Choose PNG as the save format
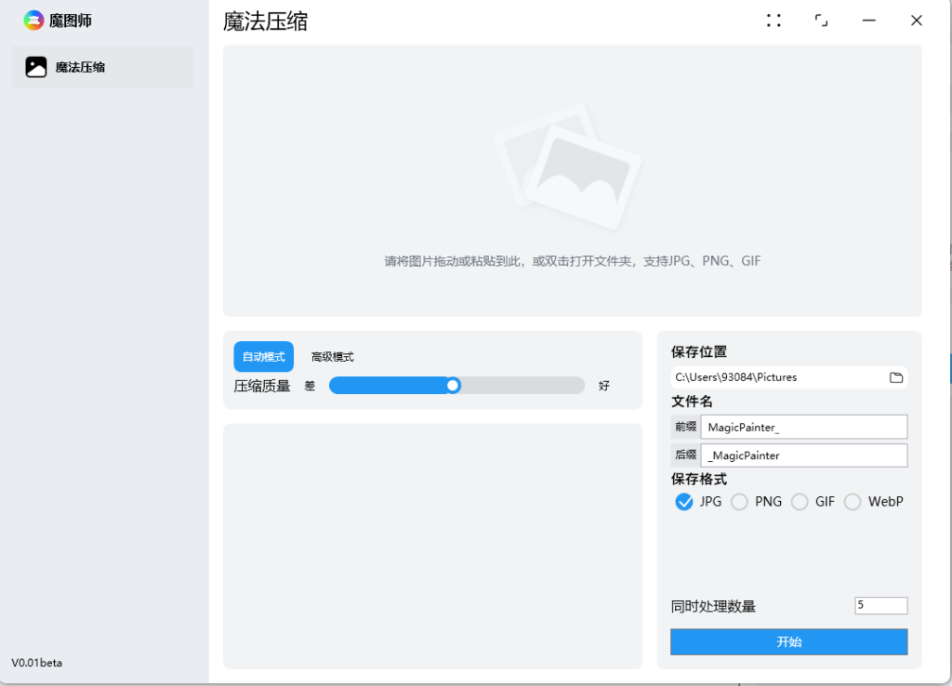The width and height of the screenshot is (952, 686). click(739, 501)
